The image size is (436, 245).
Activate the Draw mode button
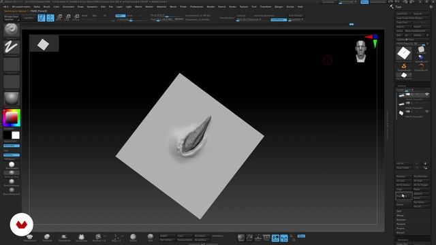click(x=50, y=18)
